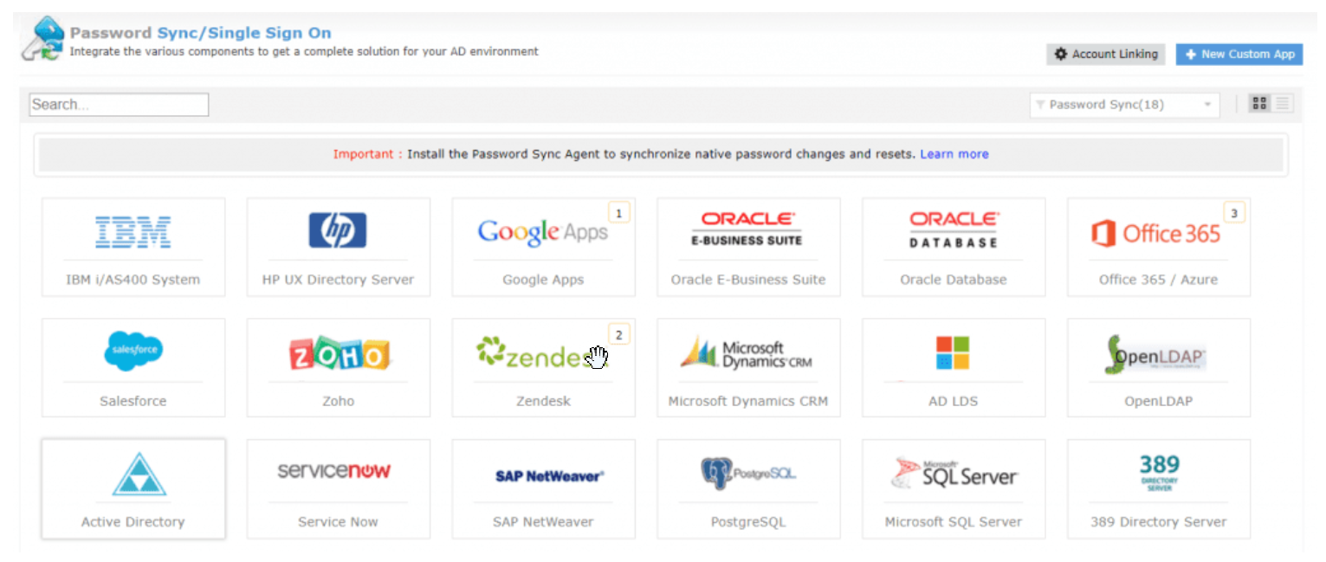Select the OpenLDAP application icon

pyautogui.click(x=1157, y=353)
